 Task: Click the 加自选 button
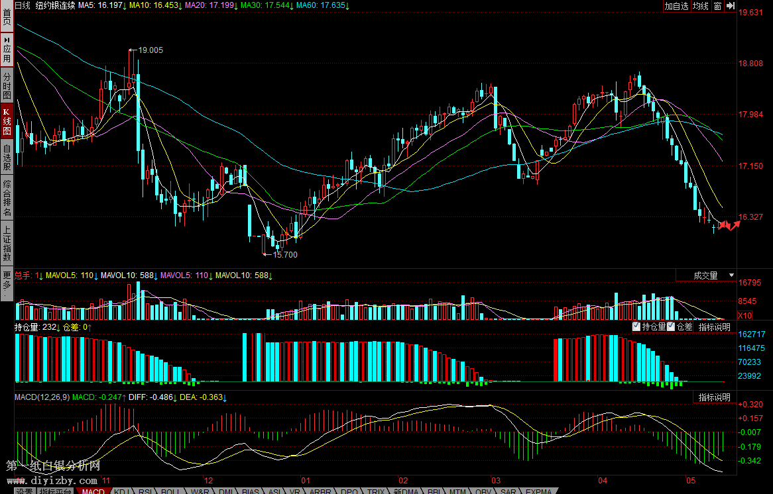[x=677, y=6]
